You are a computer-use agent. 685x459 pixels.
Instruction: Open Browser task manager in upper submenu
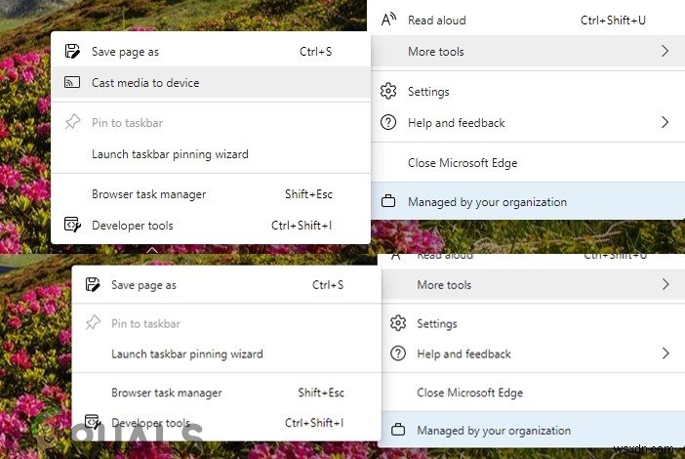tap(149, 194)
